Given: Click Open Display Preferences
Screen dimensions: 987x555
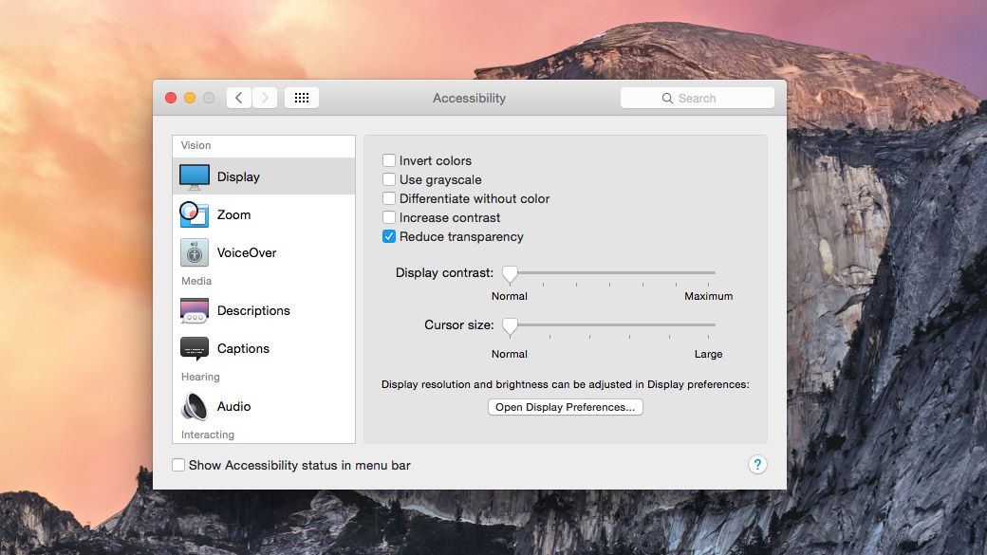Looking at the screenshot, I should (x=565, y=406).
